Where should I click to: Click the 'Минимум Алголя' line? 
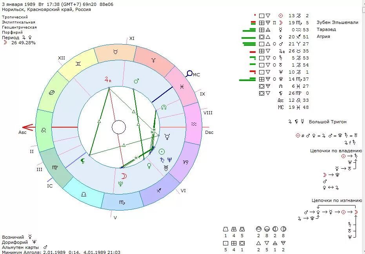coord(61,252)
